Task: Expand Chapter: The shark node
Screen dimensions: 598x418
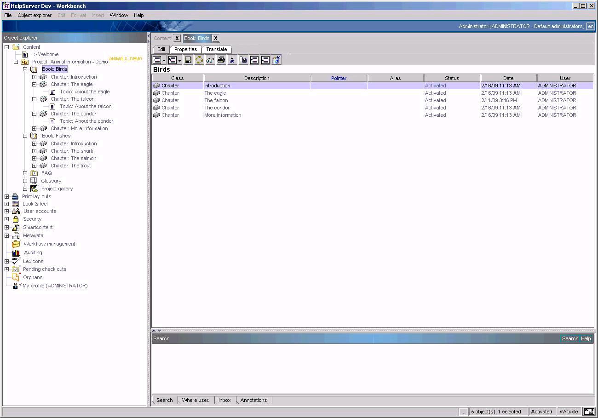Action: pos(34,151)
